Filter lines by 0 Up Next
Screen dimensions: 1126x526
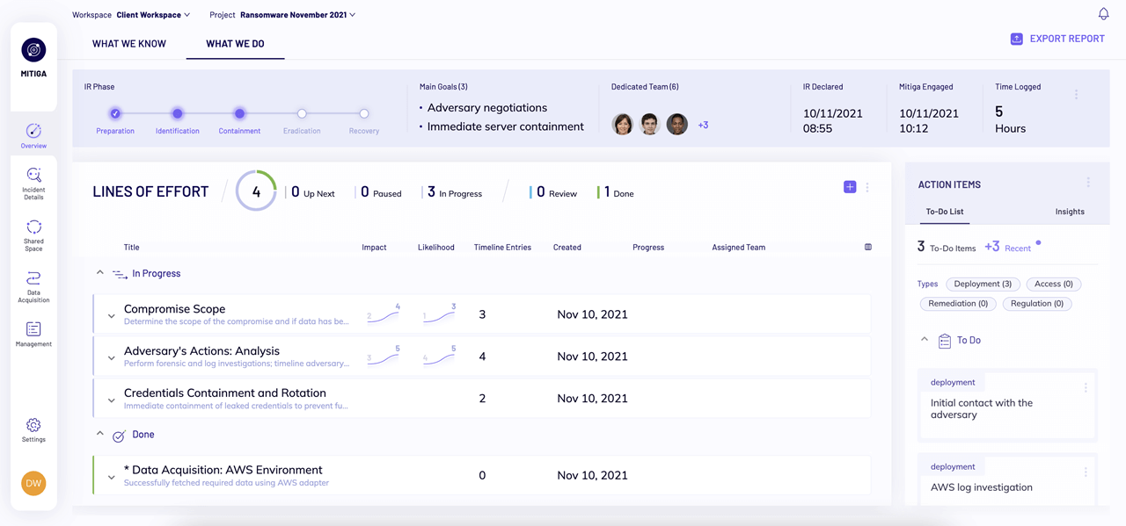pyautogui.click(x=312, y=192)
